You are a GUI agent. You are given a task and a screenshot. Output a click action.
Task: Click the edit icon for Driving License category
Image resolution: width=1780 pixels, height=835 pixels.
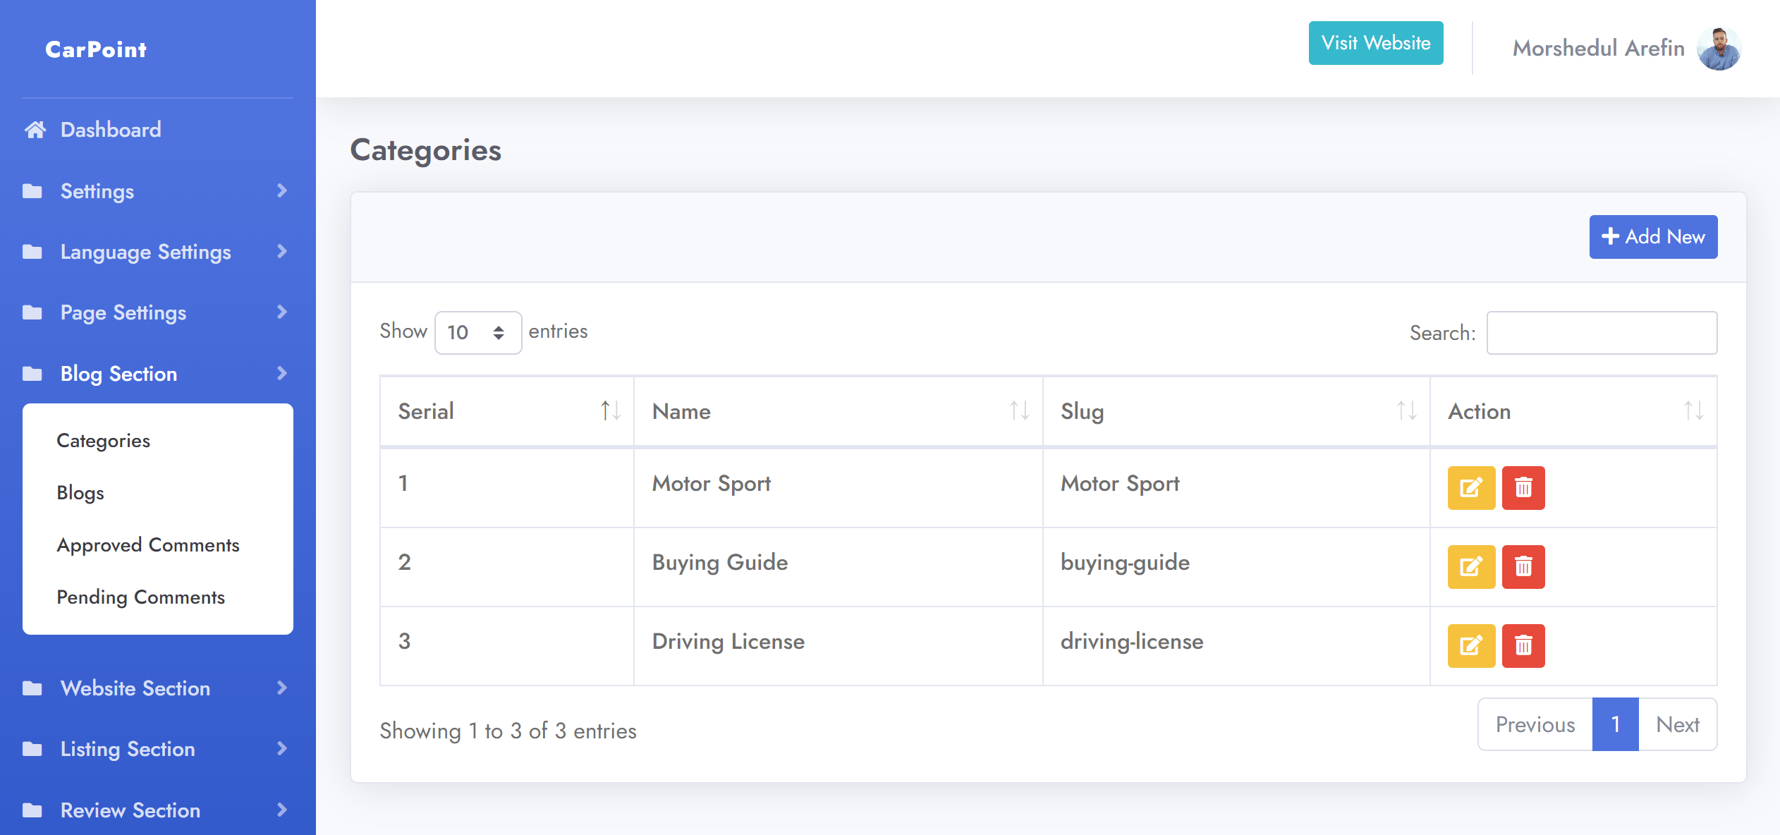click(x=1470, y=645)
